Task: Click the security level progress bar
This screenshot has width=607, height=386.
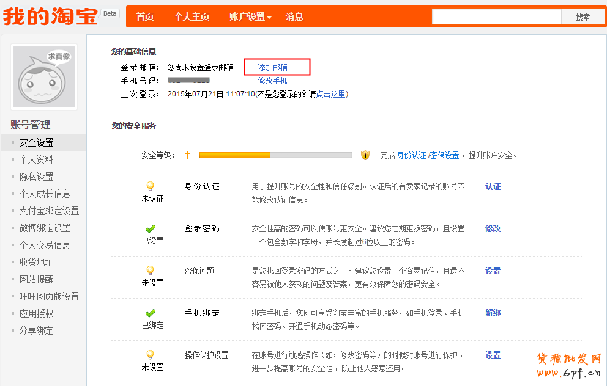Action: (275, 155)
